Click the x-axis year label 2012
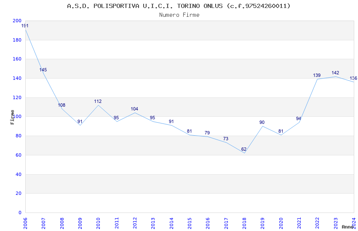This screenshot has height=231, width=358. click(x=135, y=223)
